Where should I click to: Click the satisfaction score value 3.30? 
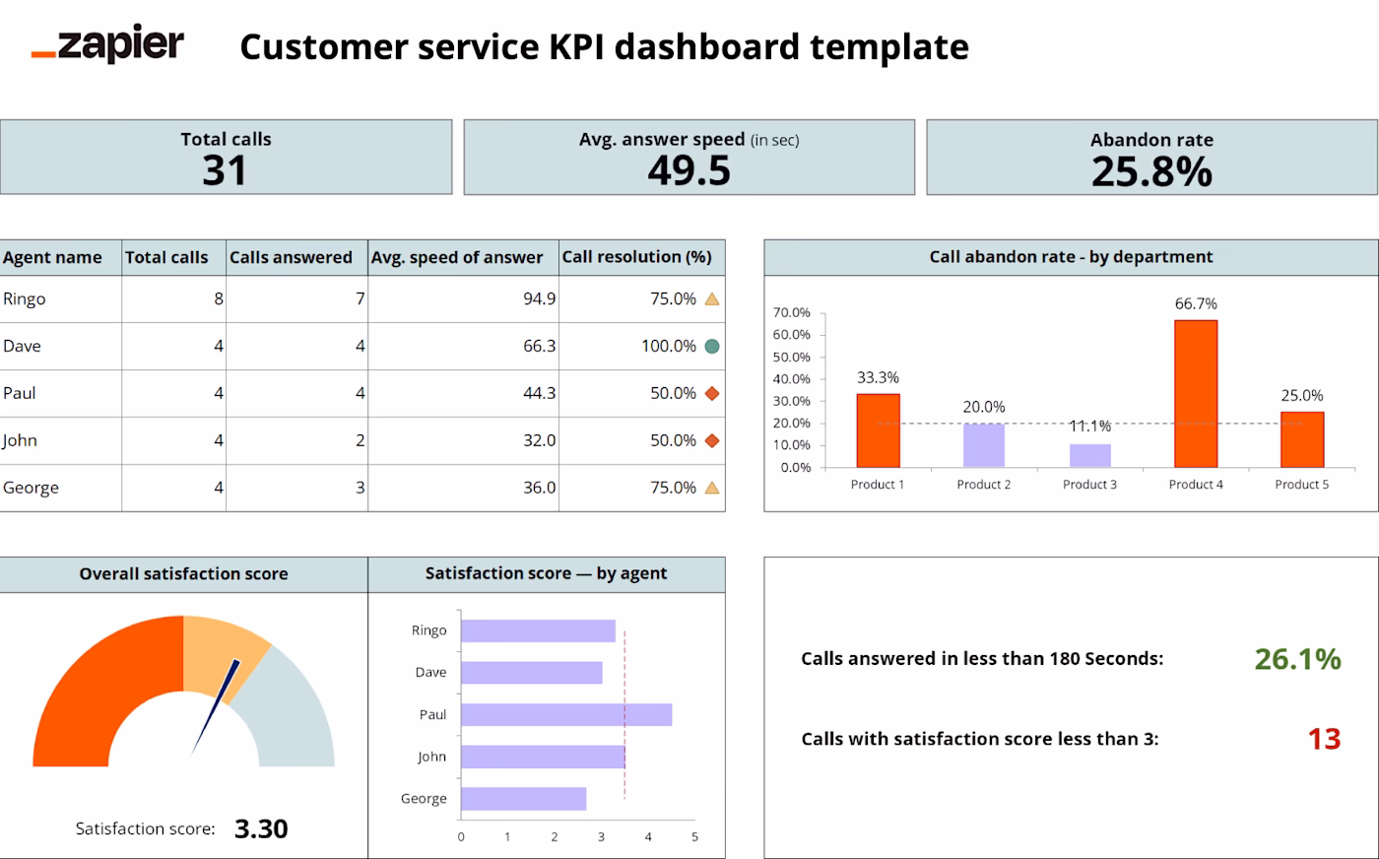(261, 828)
